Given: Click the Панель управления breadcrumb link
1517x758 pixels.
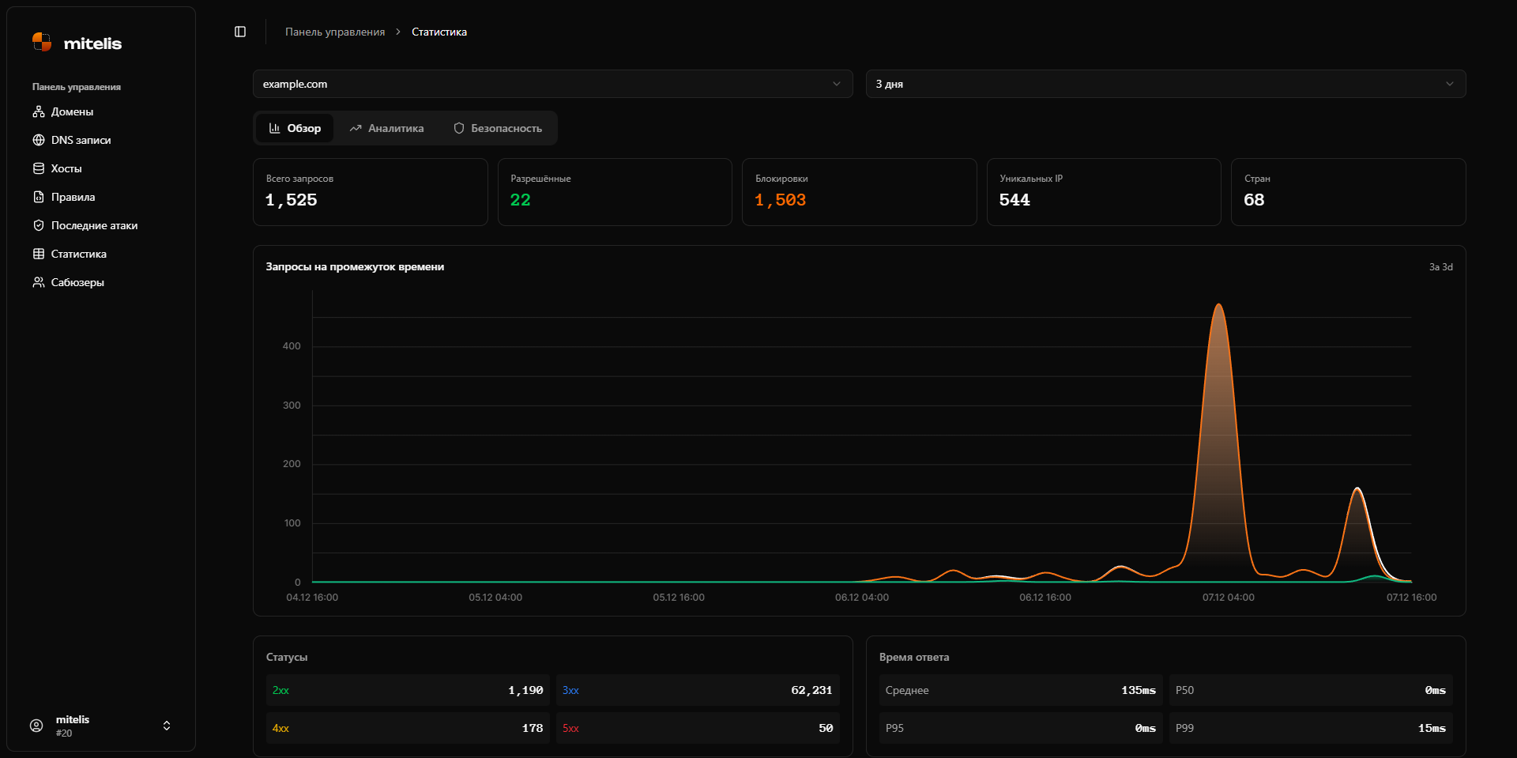Looking at the screenshot, I should point(335,32).
